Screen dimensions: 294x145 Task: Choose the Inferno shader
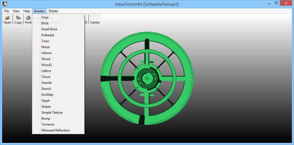pos(58,53)
